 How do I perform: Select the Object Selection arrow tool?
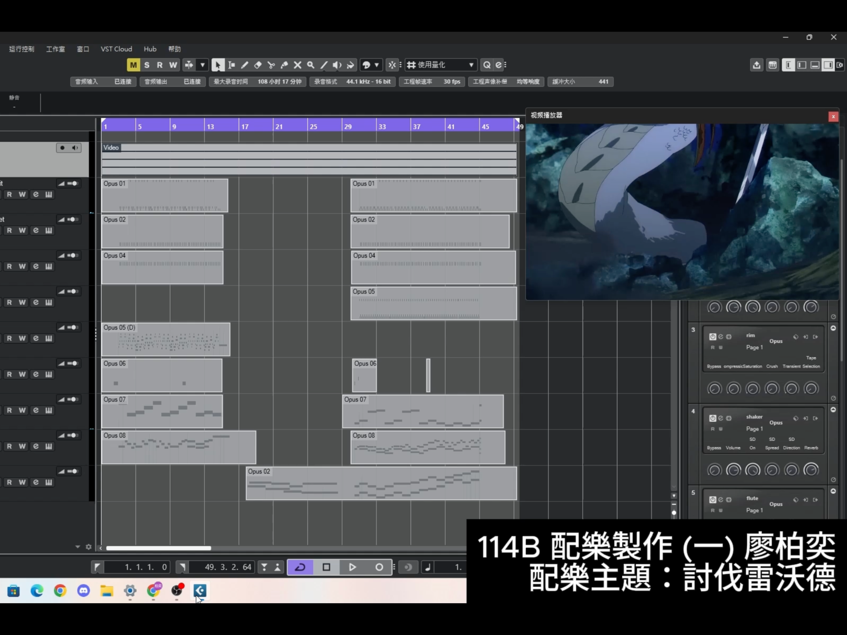click(218, 65)
